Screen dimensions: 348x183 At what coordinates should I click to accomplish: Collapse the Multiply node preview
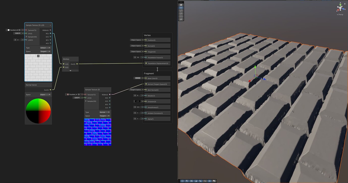pos(70,71)
